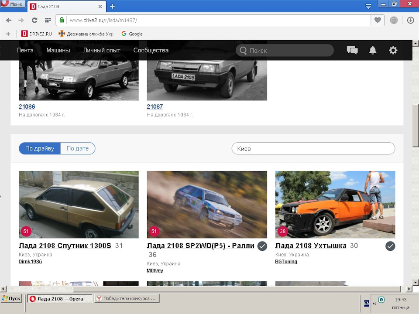Click the Поиск site search field

point(285,51)
